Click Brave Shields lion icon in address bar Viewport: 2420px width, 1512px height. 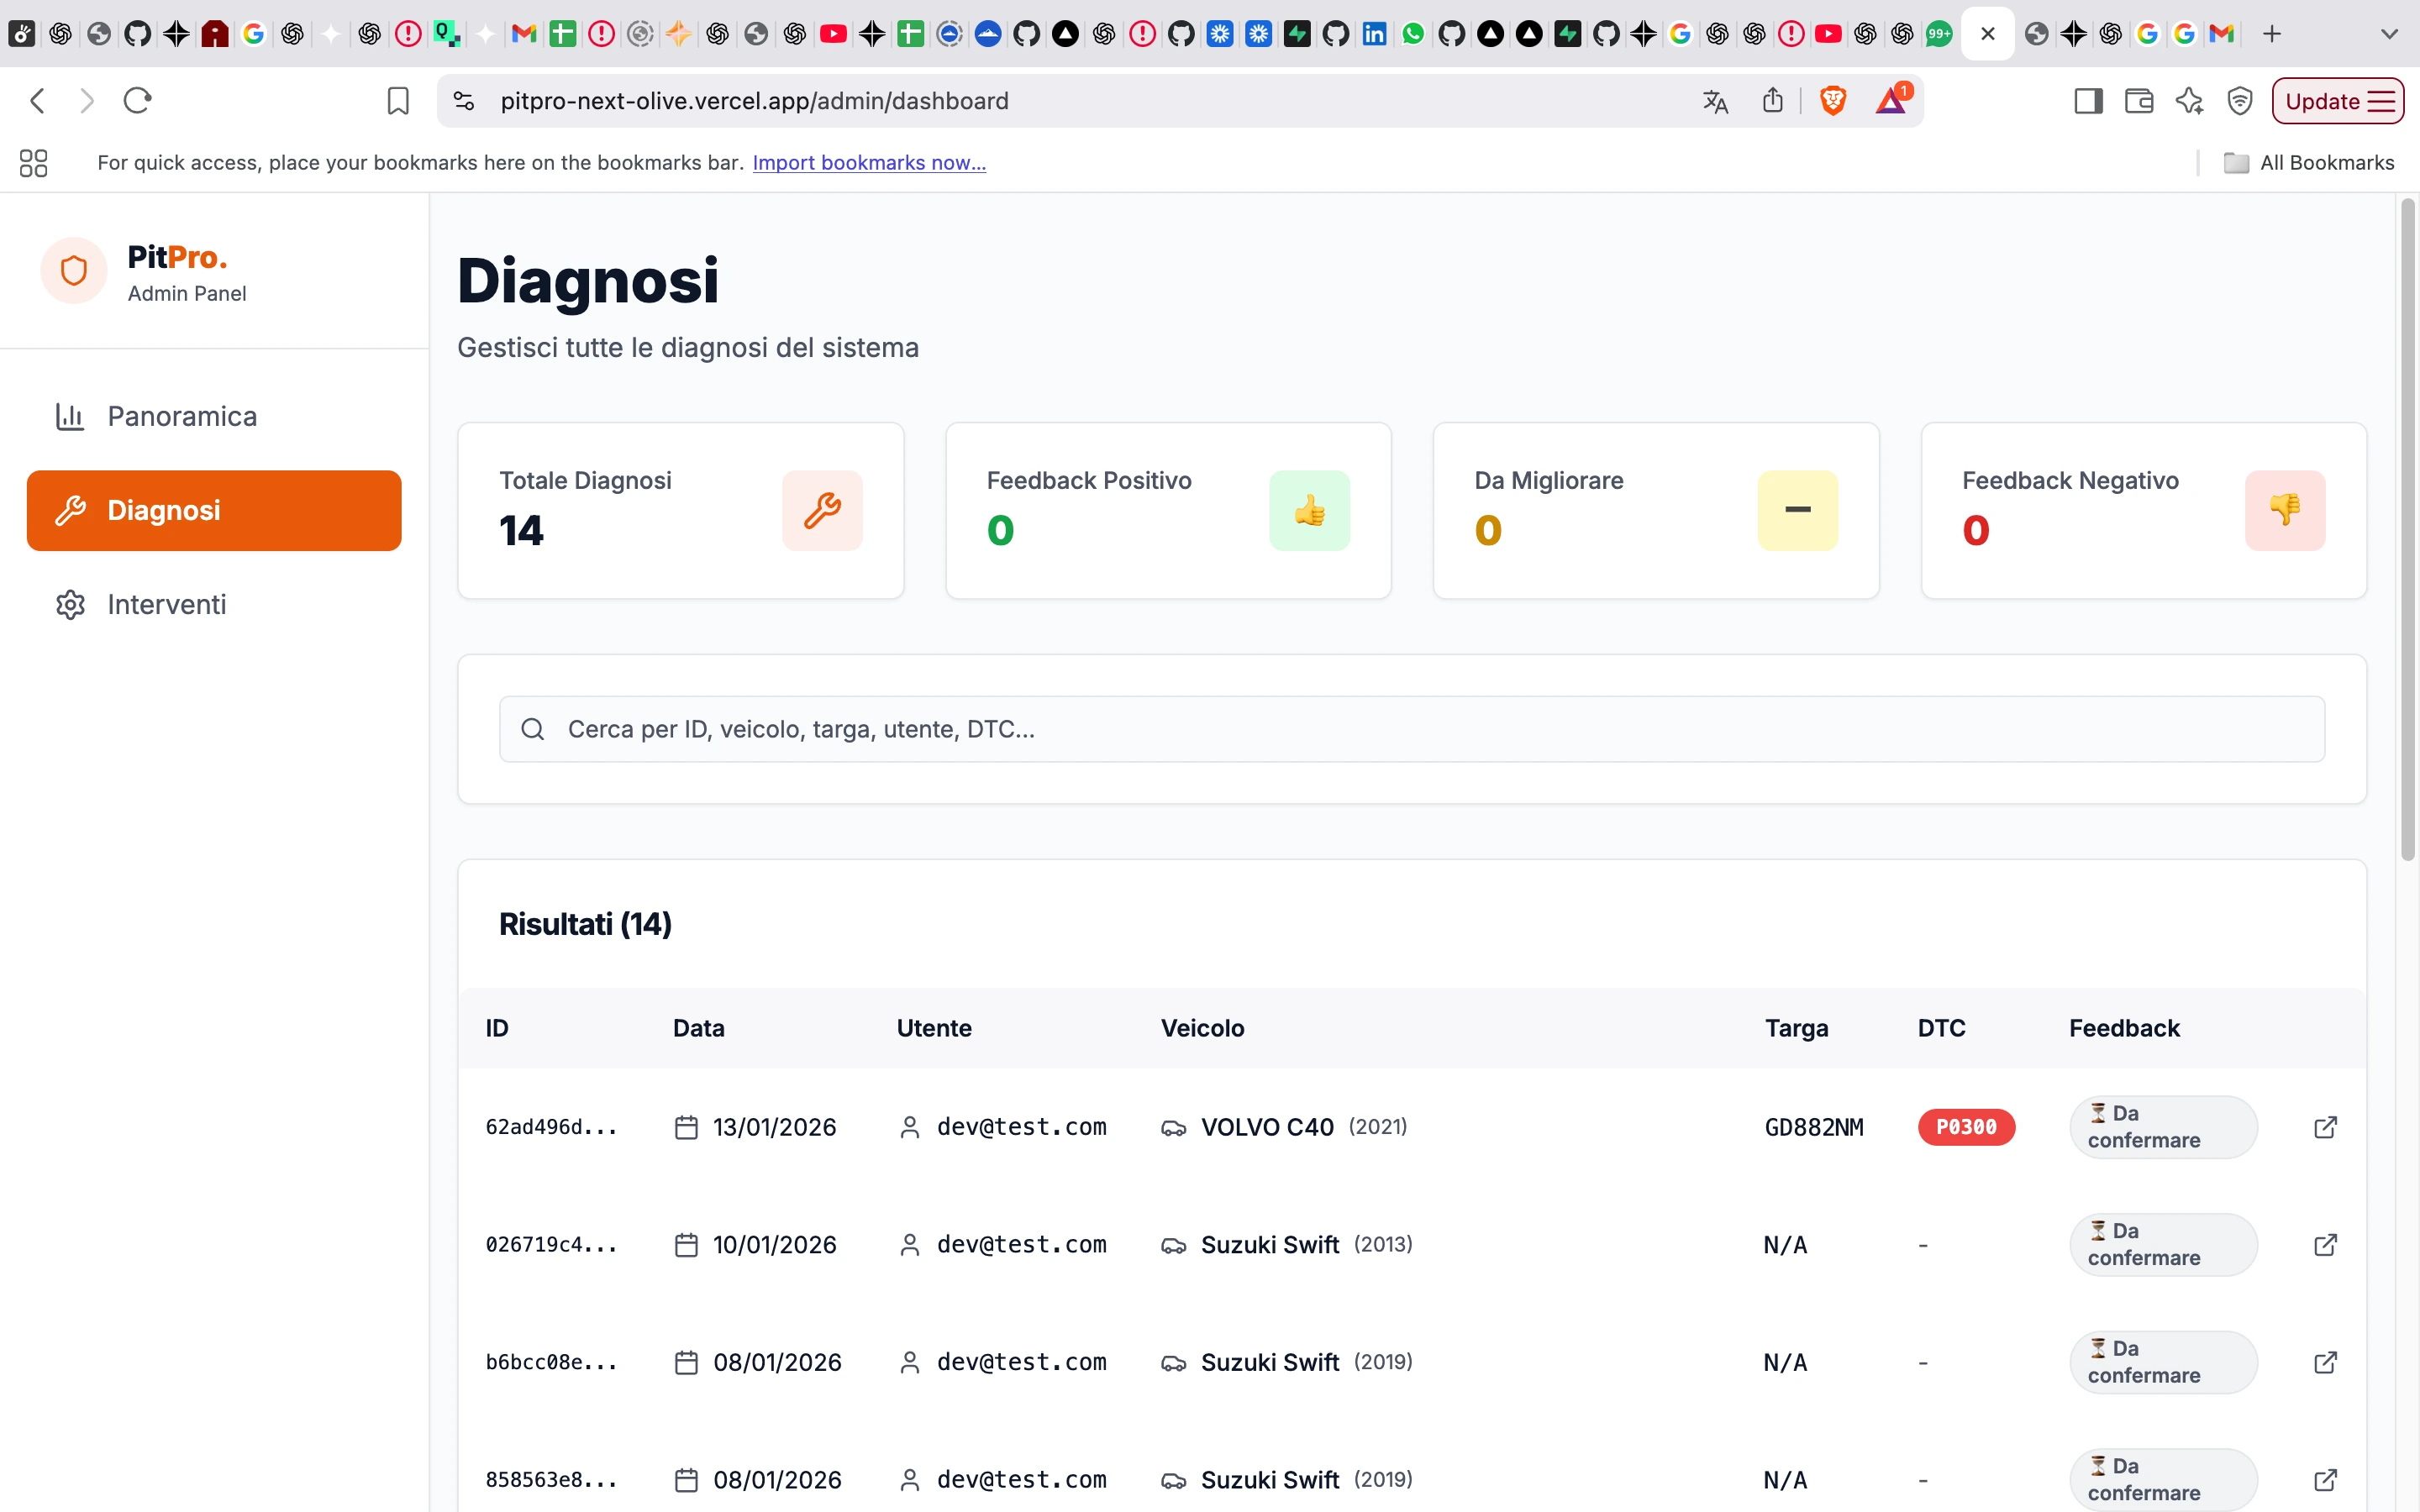1832,101
